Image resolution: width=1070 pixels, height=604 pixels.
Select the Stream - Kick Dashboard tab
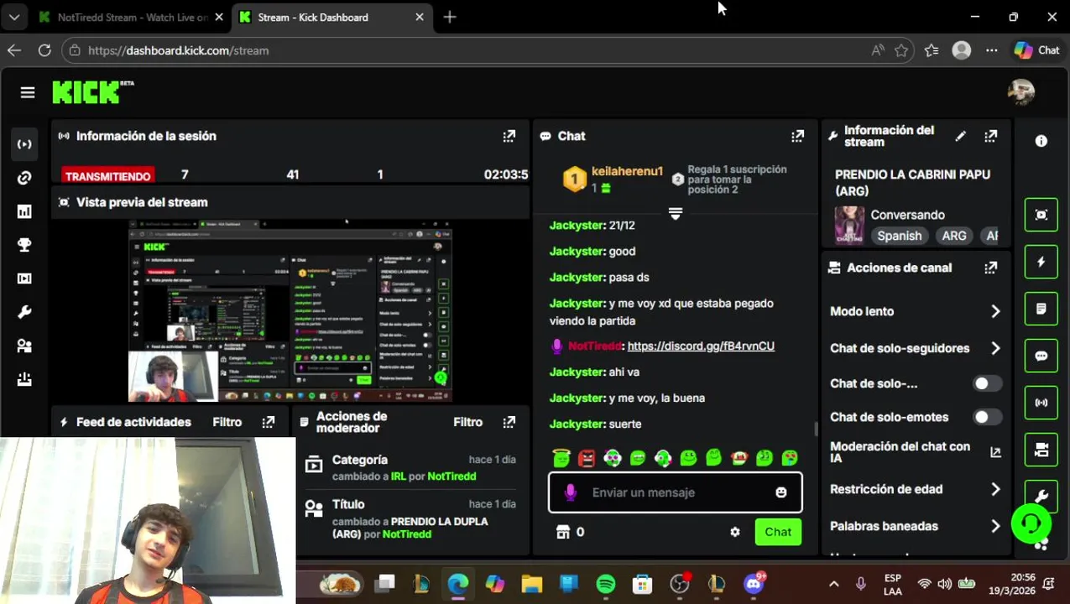[331, 17]
